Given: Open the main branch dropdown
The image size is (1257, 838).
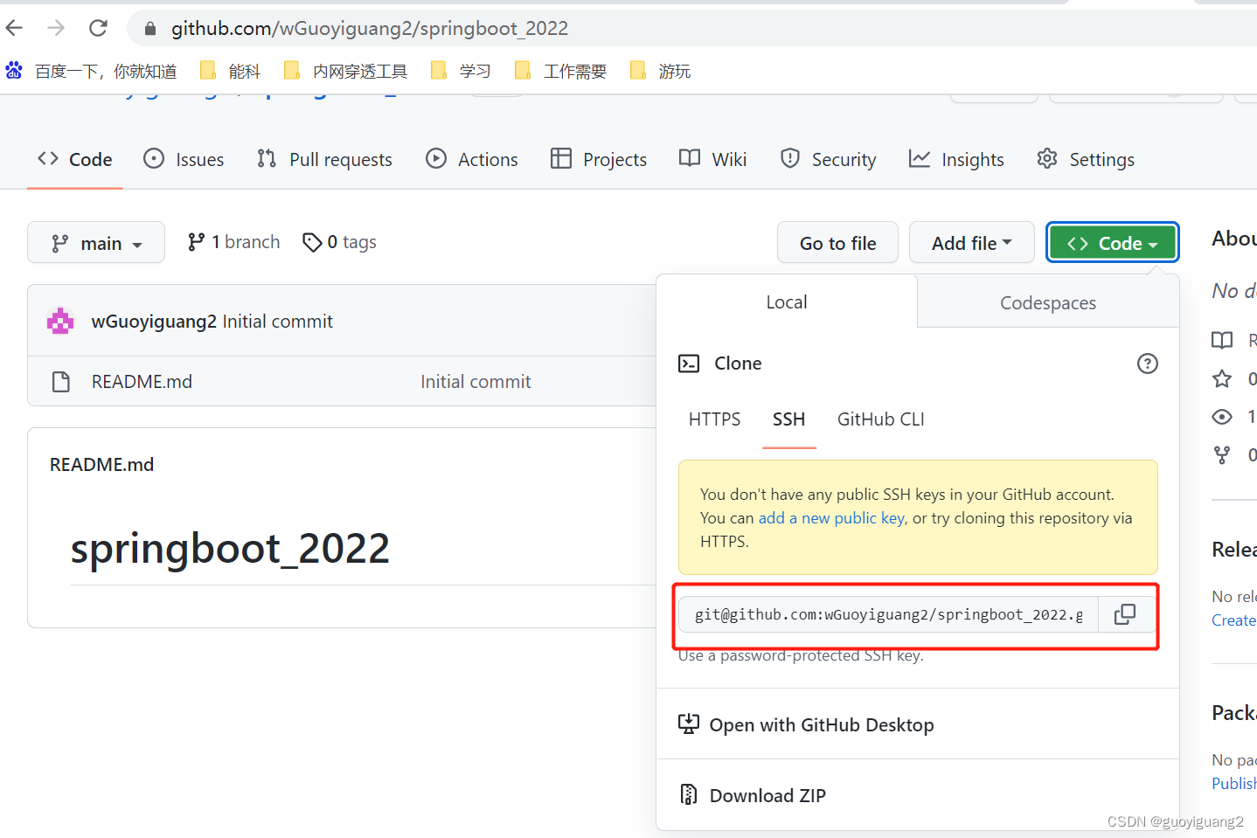Looking at the screenshot, I should coord(96,243).
